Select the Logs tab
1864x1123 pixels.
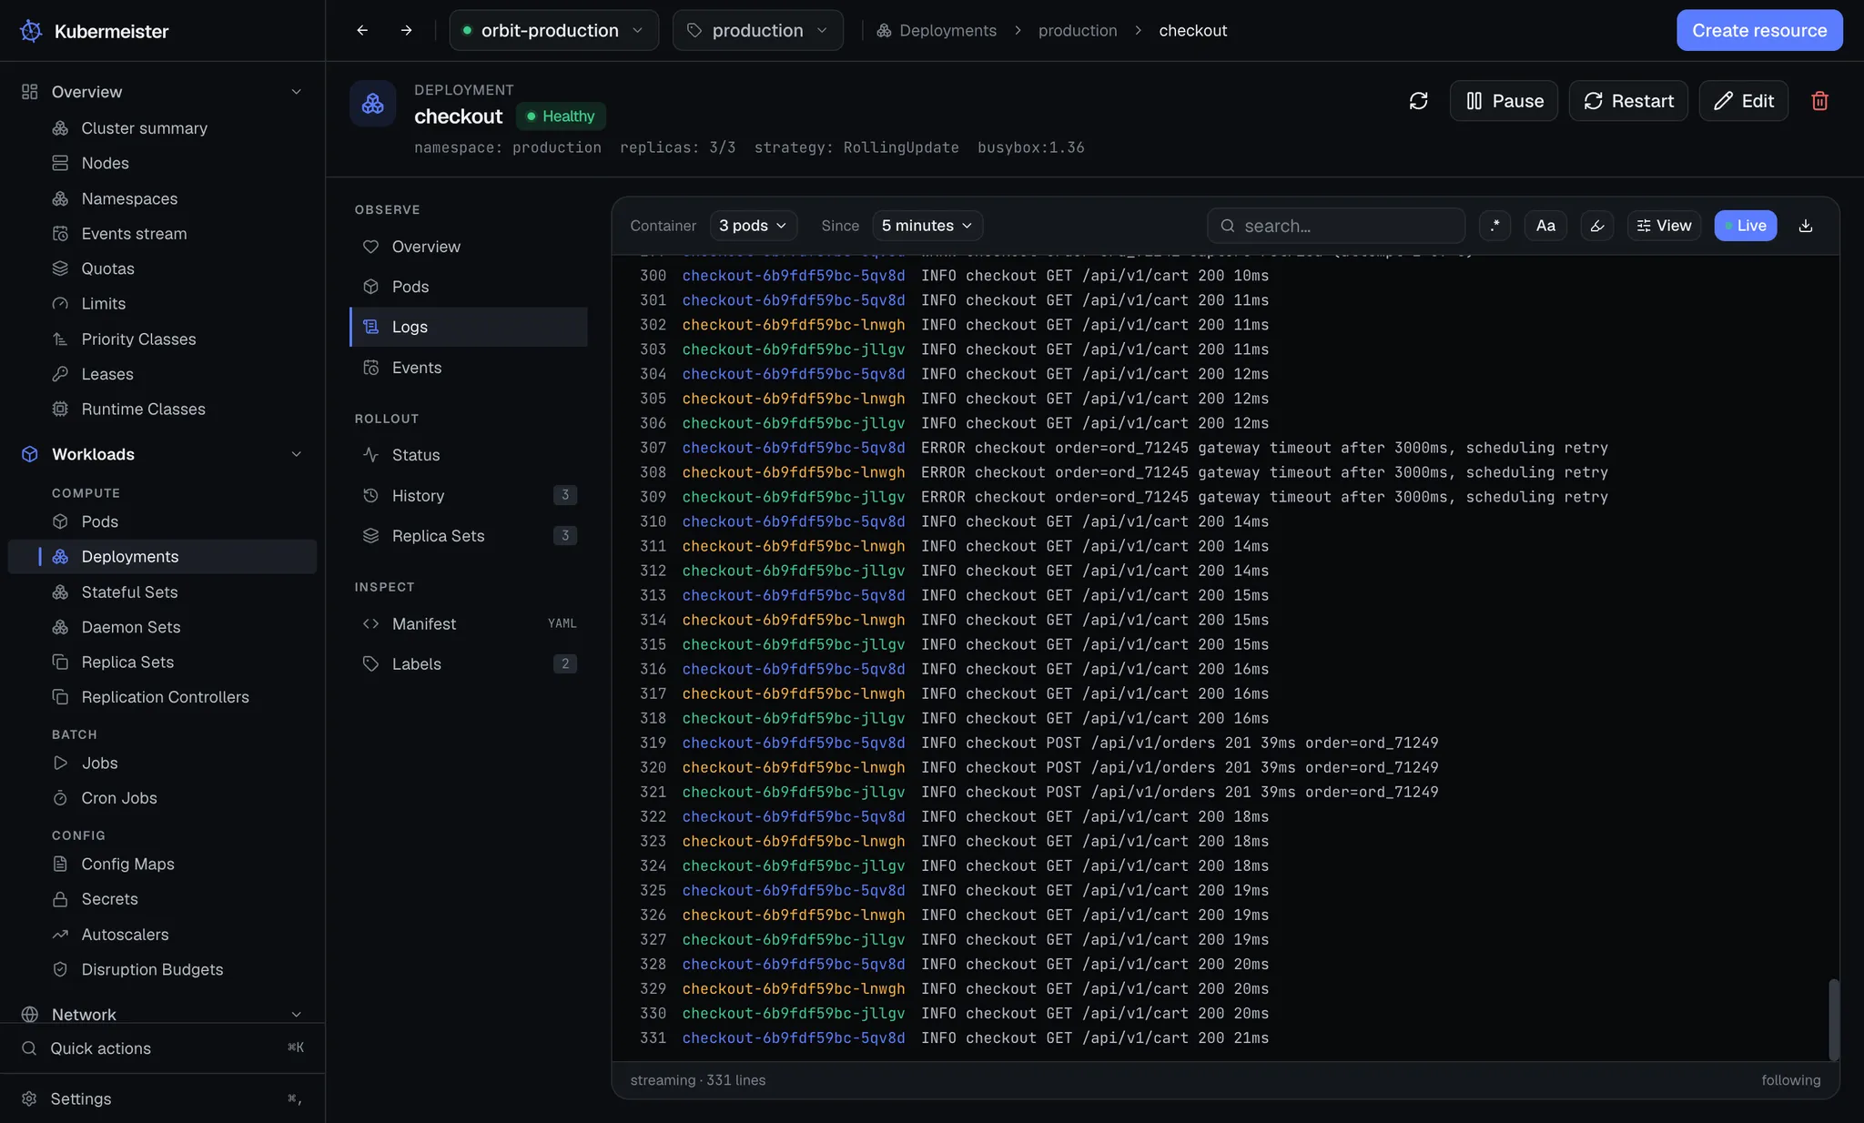point(469,327)
